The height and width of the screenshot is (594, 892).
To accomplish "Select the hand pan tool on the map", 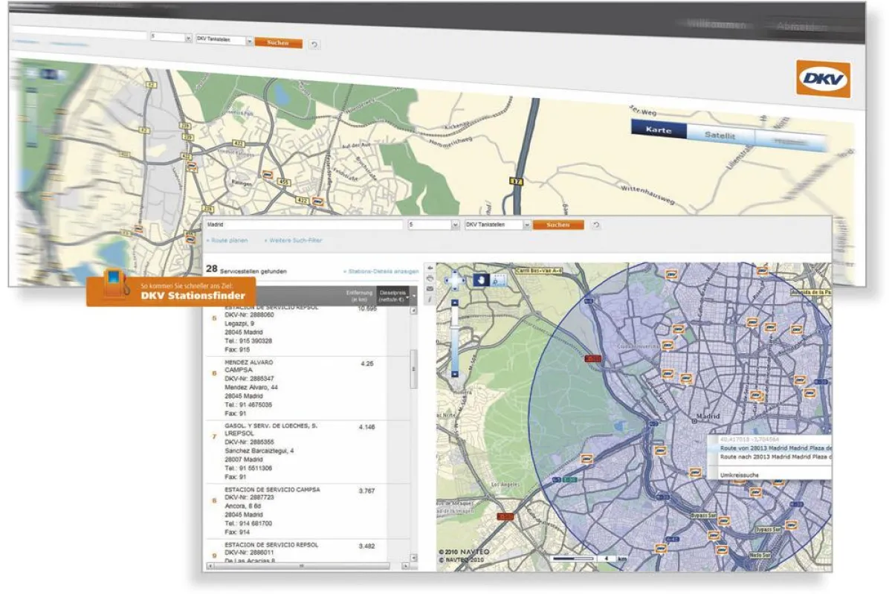I will pyautogui.click(x=481, y=280).
